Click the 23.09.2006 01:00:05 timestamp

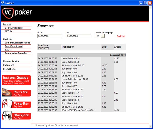(x=47, y=110)
